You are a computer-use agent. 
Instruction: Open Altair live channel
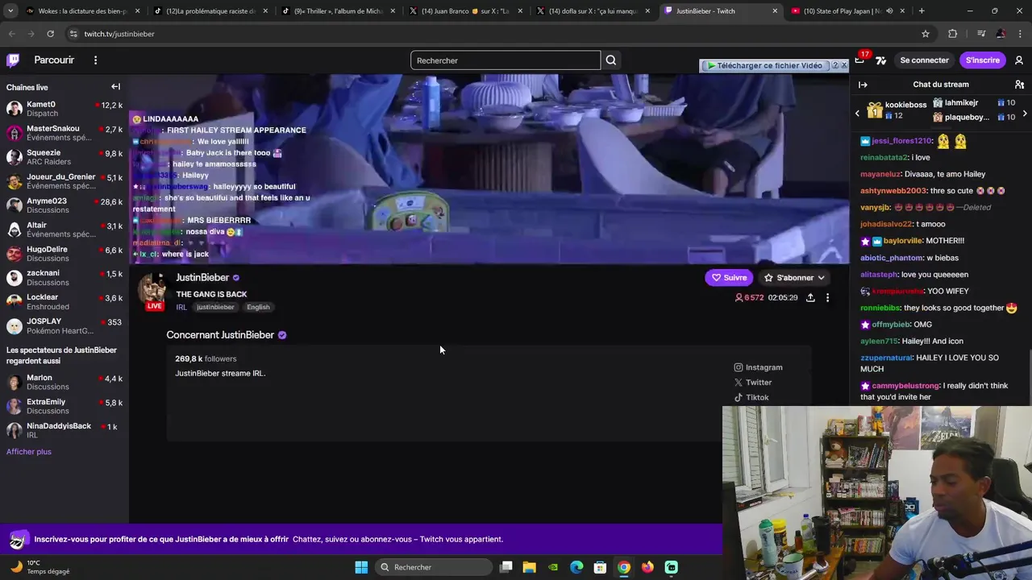64,230
